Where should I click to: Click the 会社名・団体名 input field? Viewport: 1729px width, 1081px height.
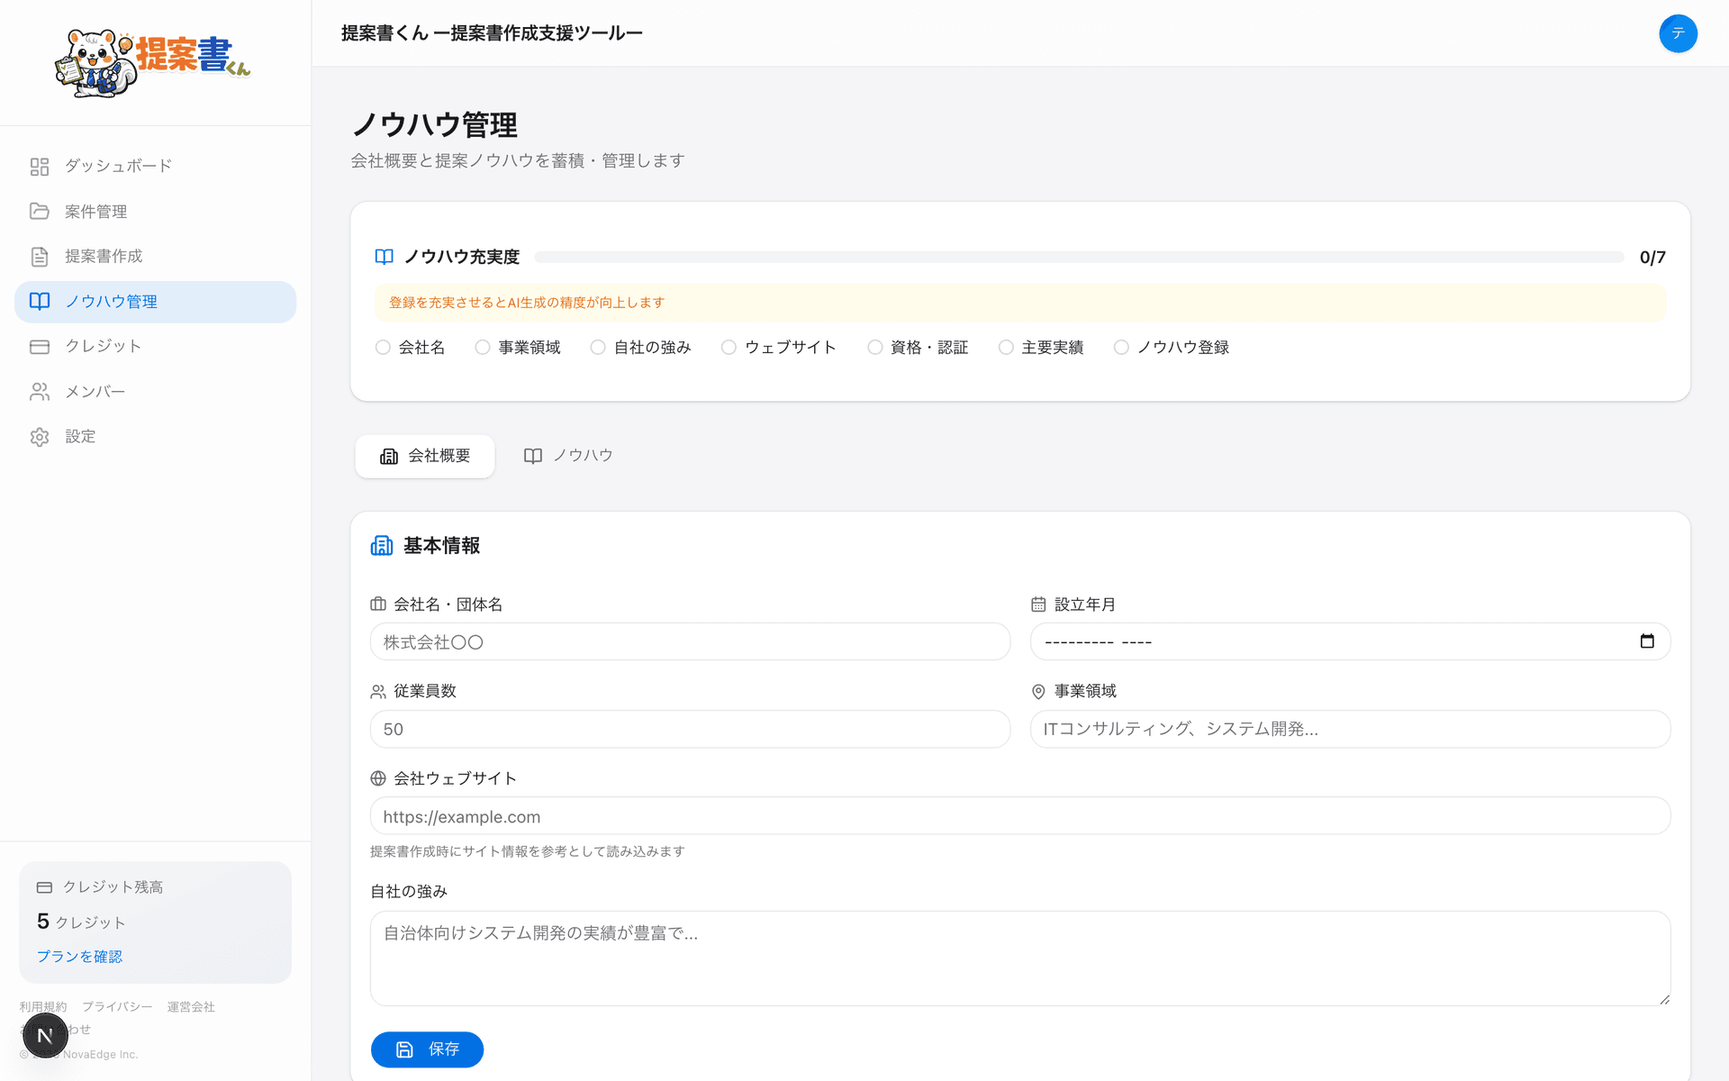(x=689, y=641)
